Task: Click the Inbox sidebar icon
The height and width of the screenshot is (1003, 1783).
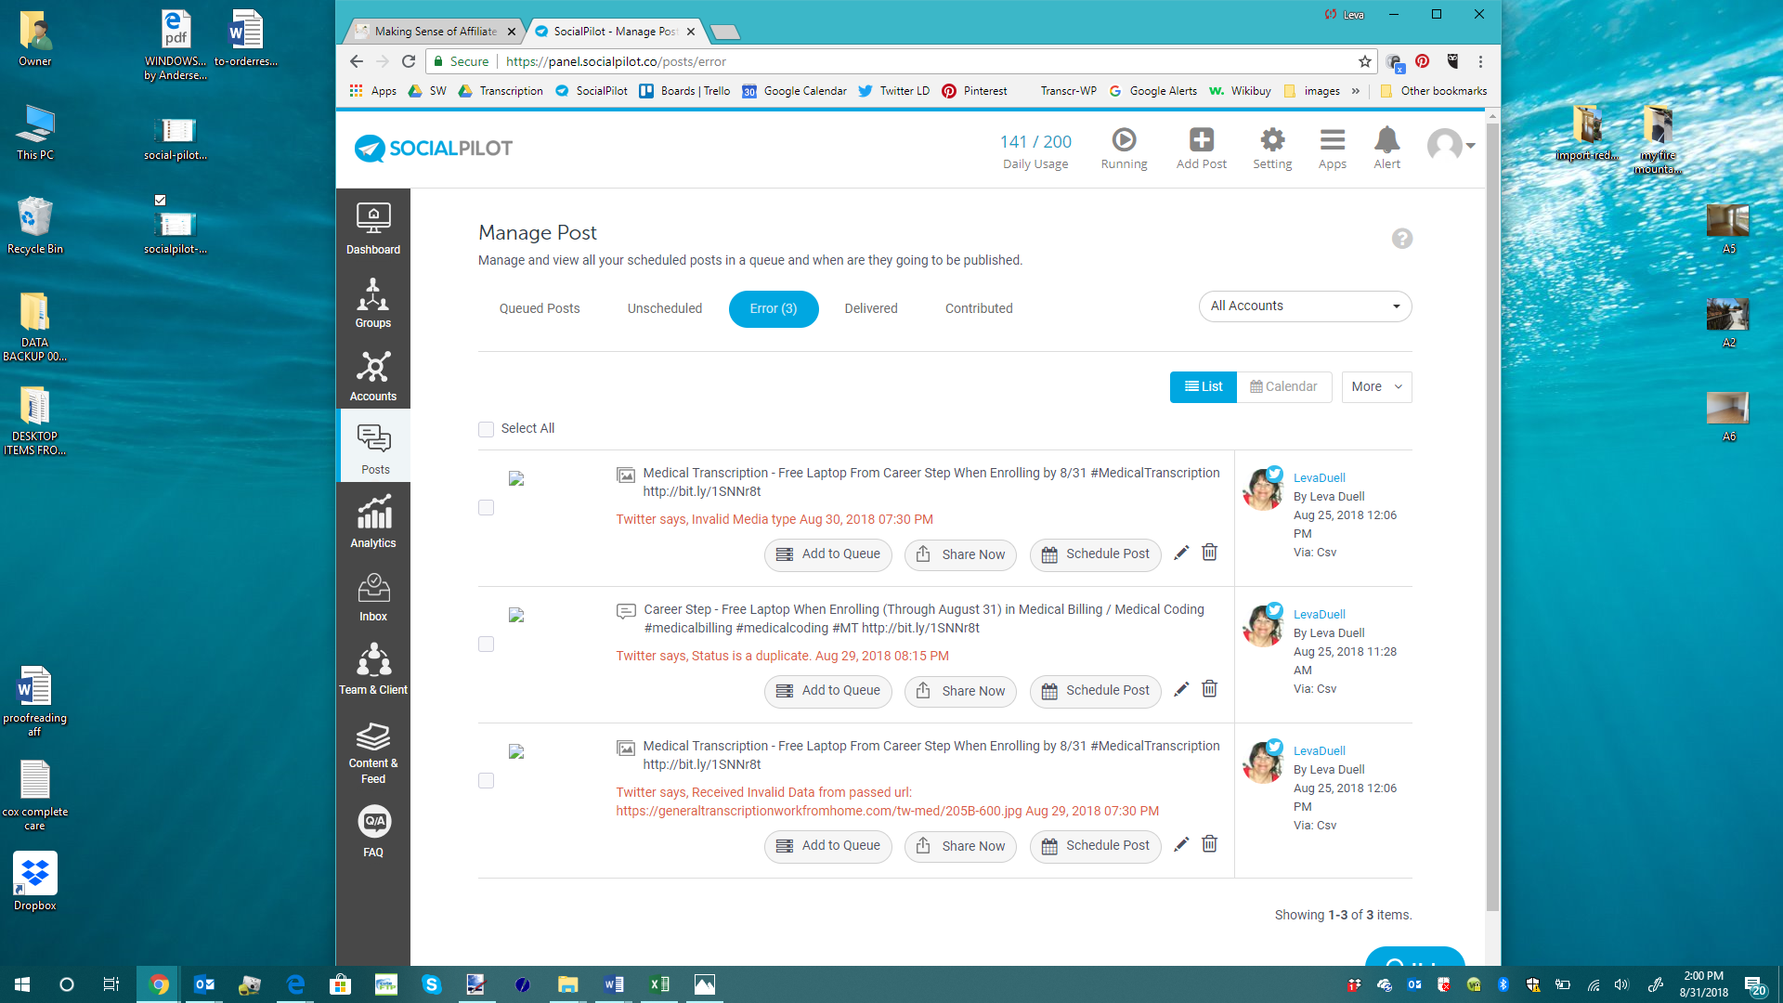Action: 373,595
